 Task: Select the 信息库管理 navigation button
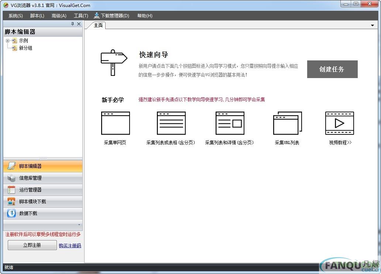tap(43, 178)
